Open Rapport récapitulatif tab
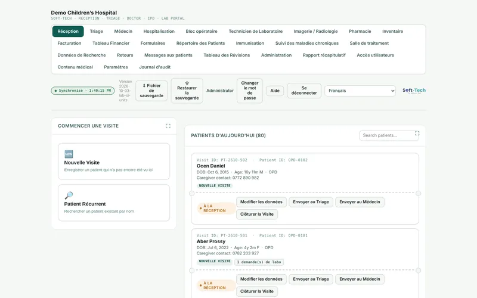Image resolution: width=477 pixels, height=298 pixels. click(x=324, y=55)
